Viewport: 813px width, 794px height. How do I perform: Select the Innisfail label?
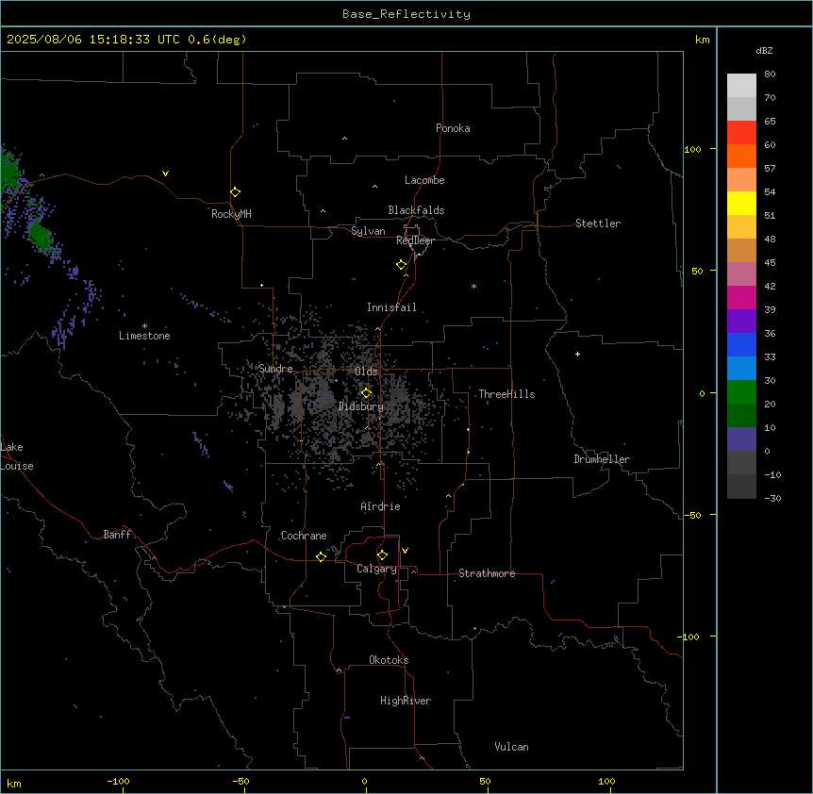coord(391,307)
